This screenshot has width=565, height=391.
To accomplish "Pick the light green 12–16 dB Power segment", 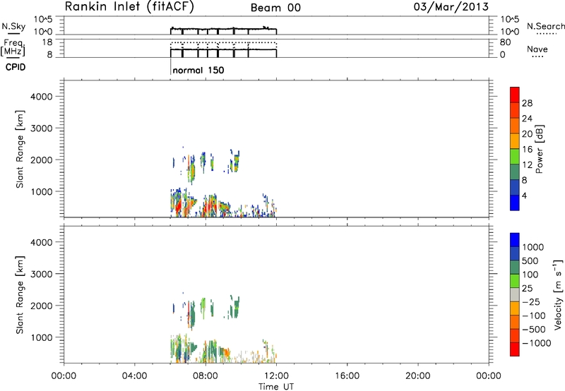I will pos(515,156).
